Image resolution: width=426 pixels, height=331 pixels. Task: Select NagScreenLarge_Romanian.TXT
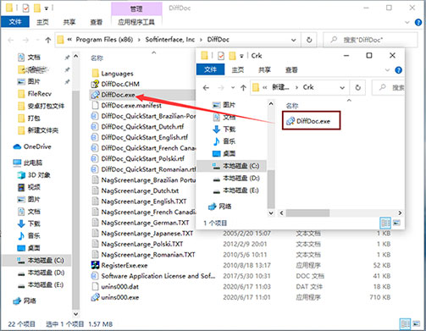pos(143,255)
